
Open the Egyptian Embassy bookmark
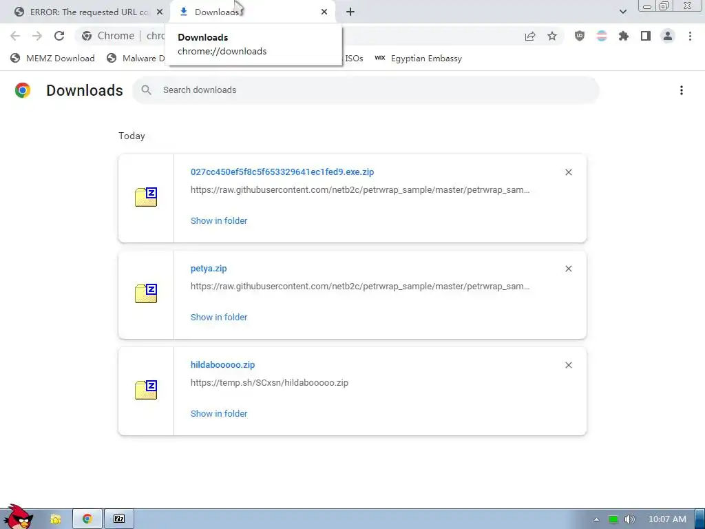pyautogui.click(x=418, y=58)
